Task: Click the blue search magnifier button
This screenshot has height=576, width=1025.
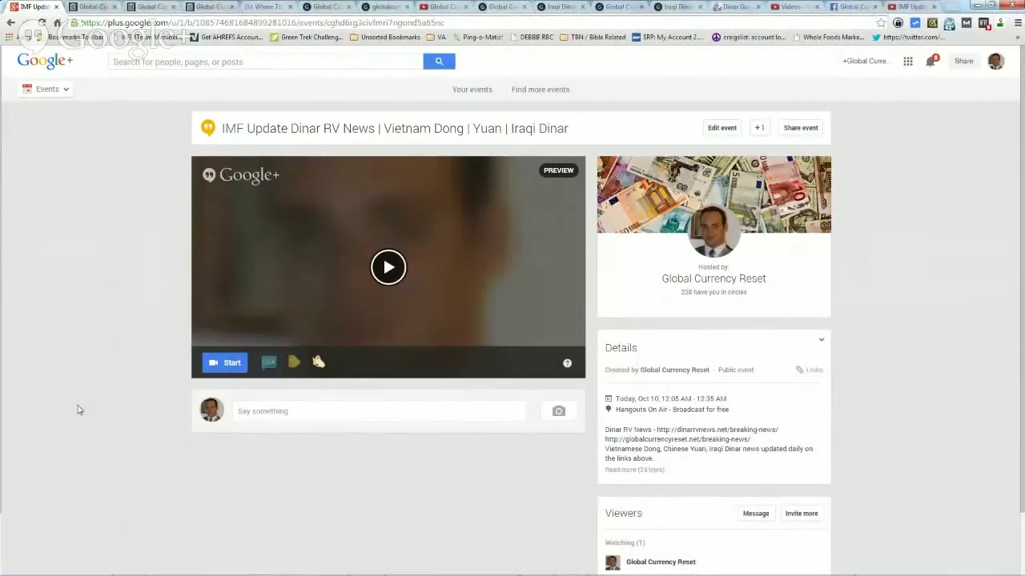Action: point(439,62)
